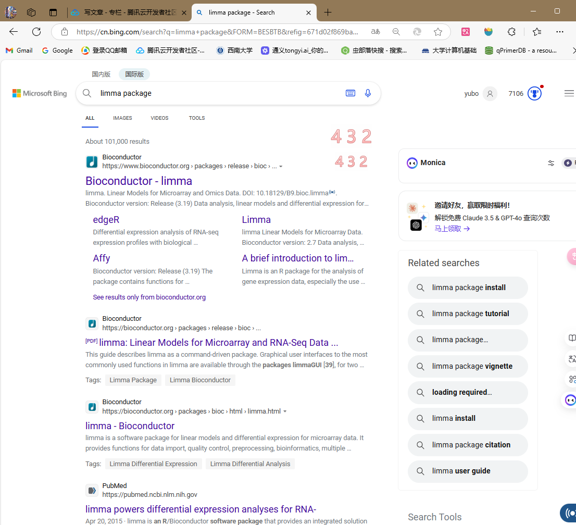Open the Google bookmark
576x525 pixels.
(x=57, y=51)
